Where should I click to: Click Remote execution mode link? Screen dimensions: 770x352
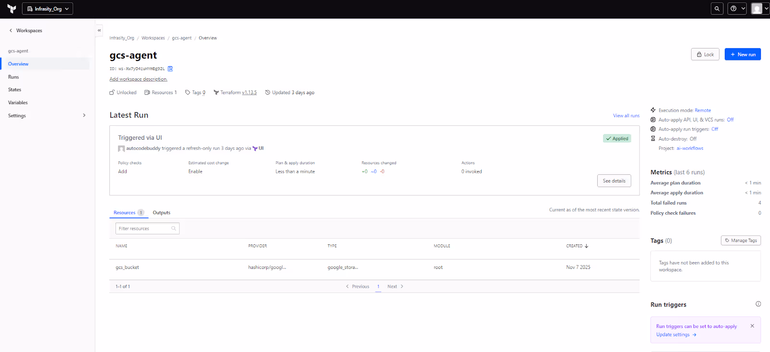pyautogui.click(x=703, y=110)
